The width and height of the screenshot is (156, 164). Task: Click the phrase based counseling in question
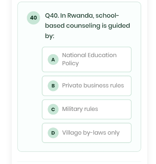pos(73,26)
